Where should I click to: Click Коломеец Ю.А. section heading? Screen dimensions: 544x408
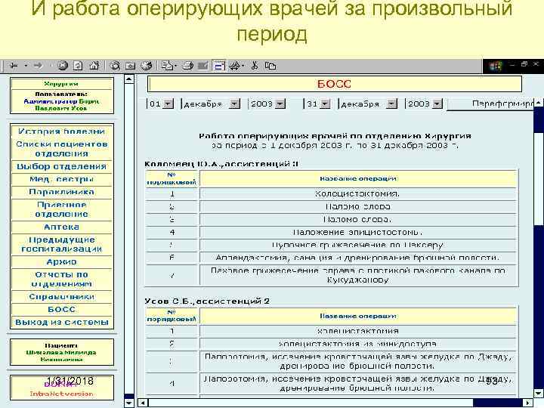pyautogui.click(x=221, y=164)
